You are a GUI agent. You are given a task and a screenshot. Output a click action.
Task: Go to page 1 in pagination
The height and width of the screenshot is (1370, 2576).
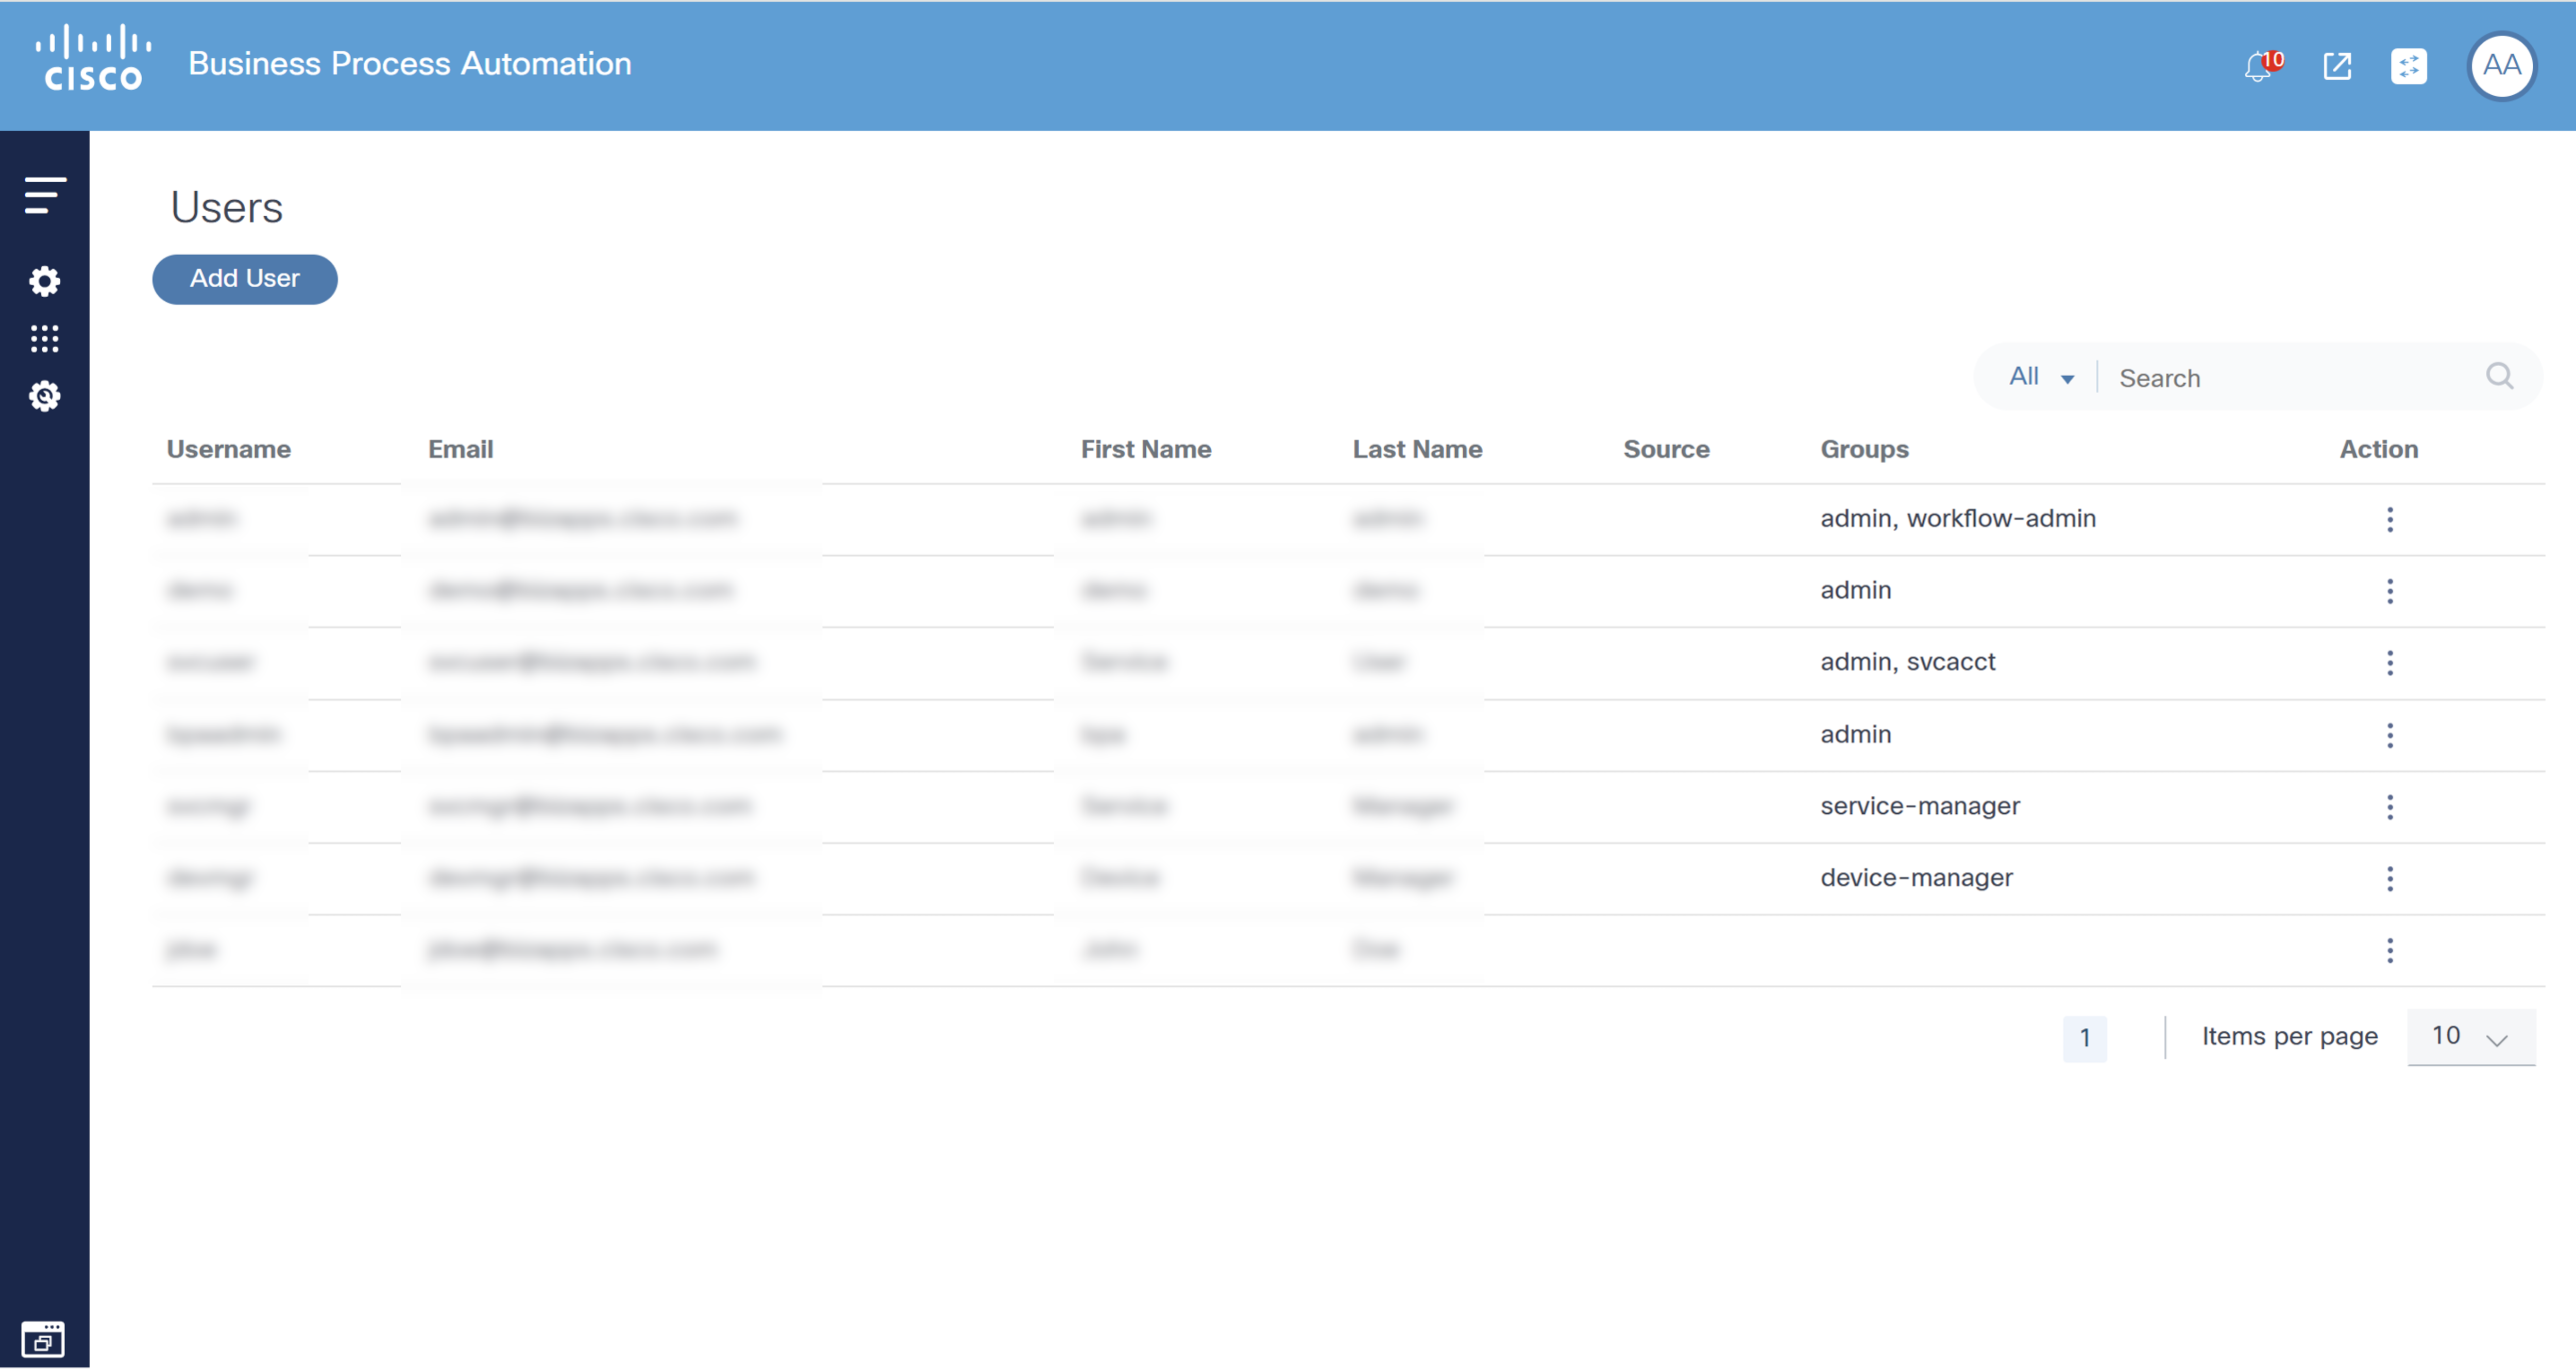click(2084, 1038)
